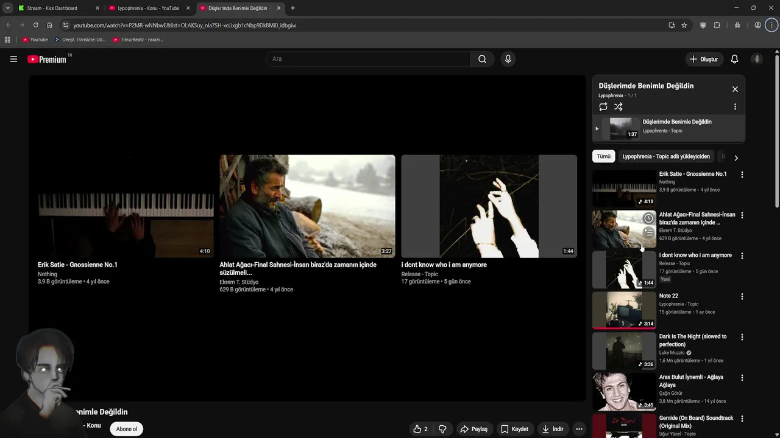The image size is (780, 438).
Task: Open options for Ahlat Ağacı sidebar video
Action: point(742,215)
